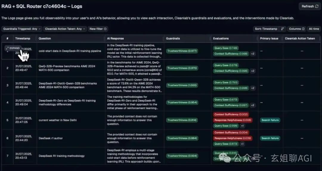Select question 'current weather in New Delhi'
This screenshot has height=171, width=322.
point(58,120)
